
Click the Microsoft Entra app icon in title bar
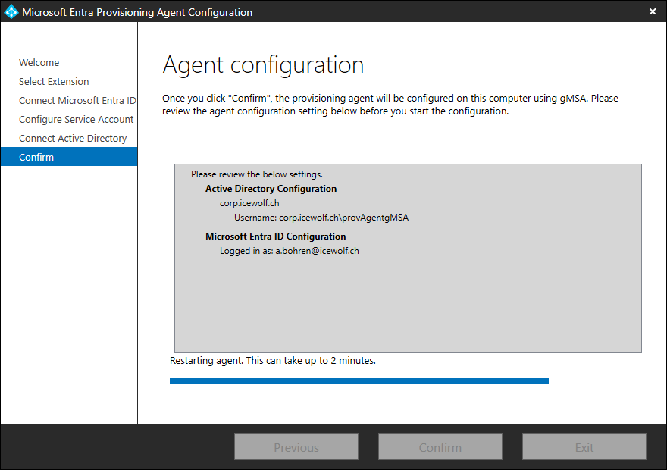click(x=11, y=12)
